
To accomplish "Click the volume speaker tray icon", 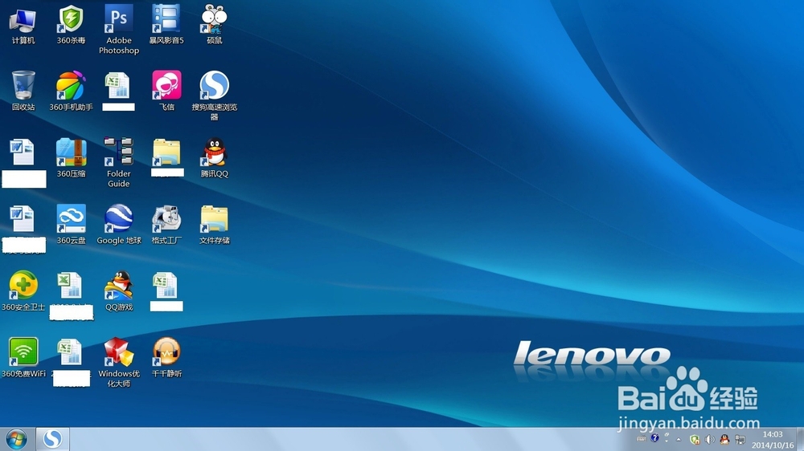I will coord(710,439).
